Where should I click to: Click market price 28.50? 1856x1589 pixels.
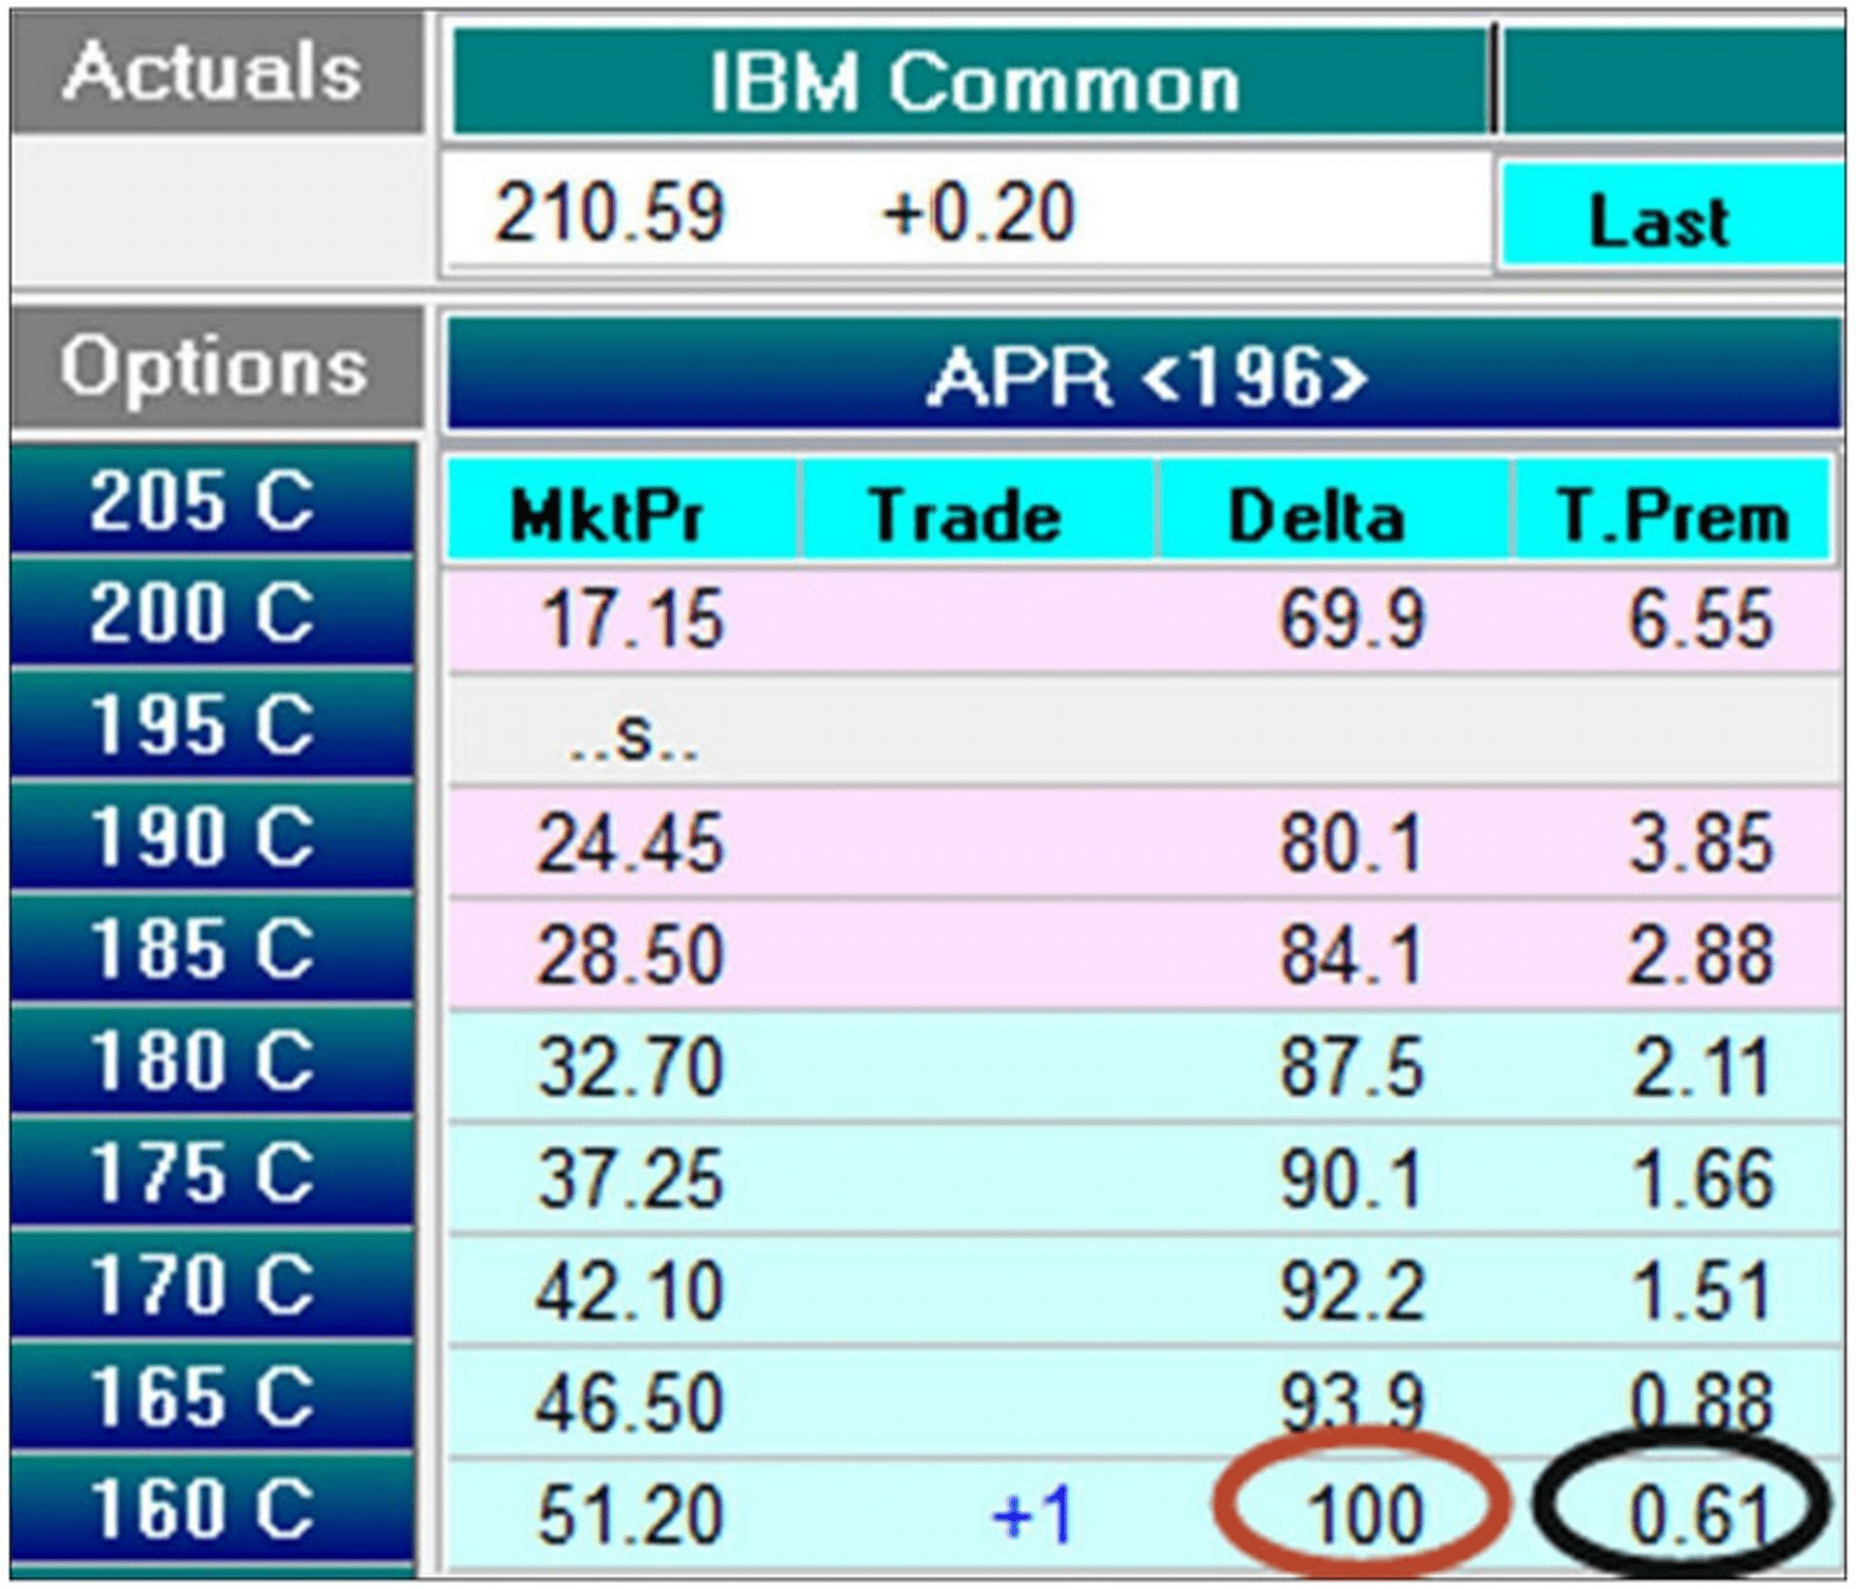point(630,955)
